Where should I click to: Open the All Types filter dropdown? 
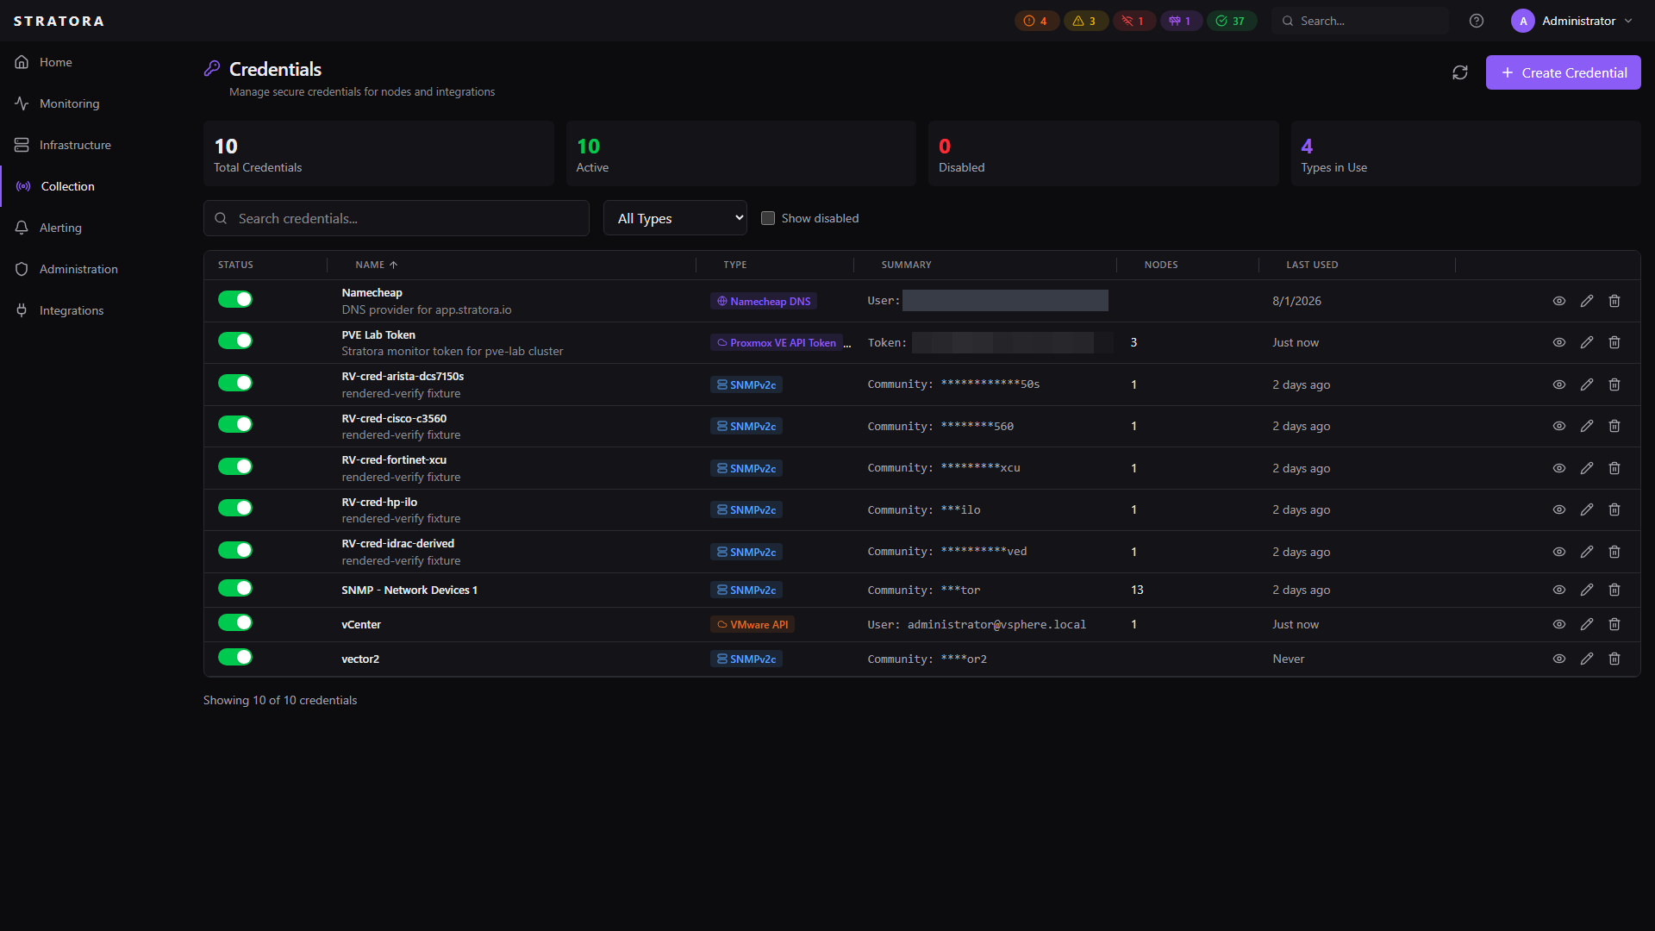pyautogui.click(x=675, y=218)
